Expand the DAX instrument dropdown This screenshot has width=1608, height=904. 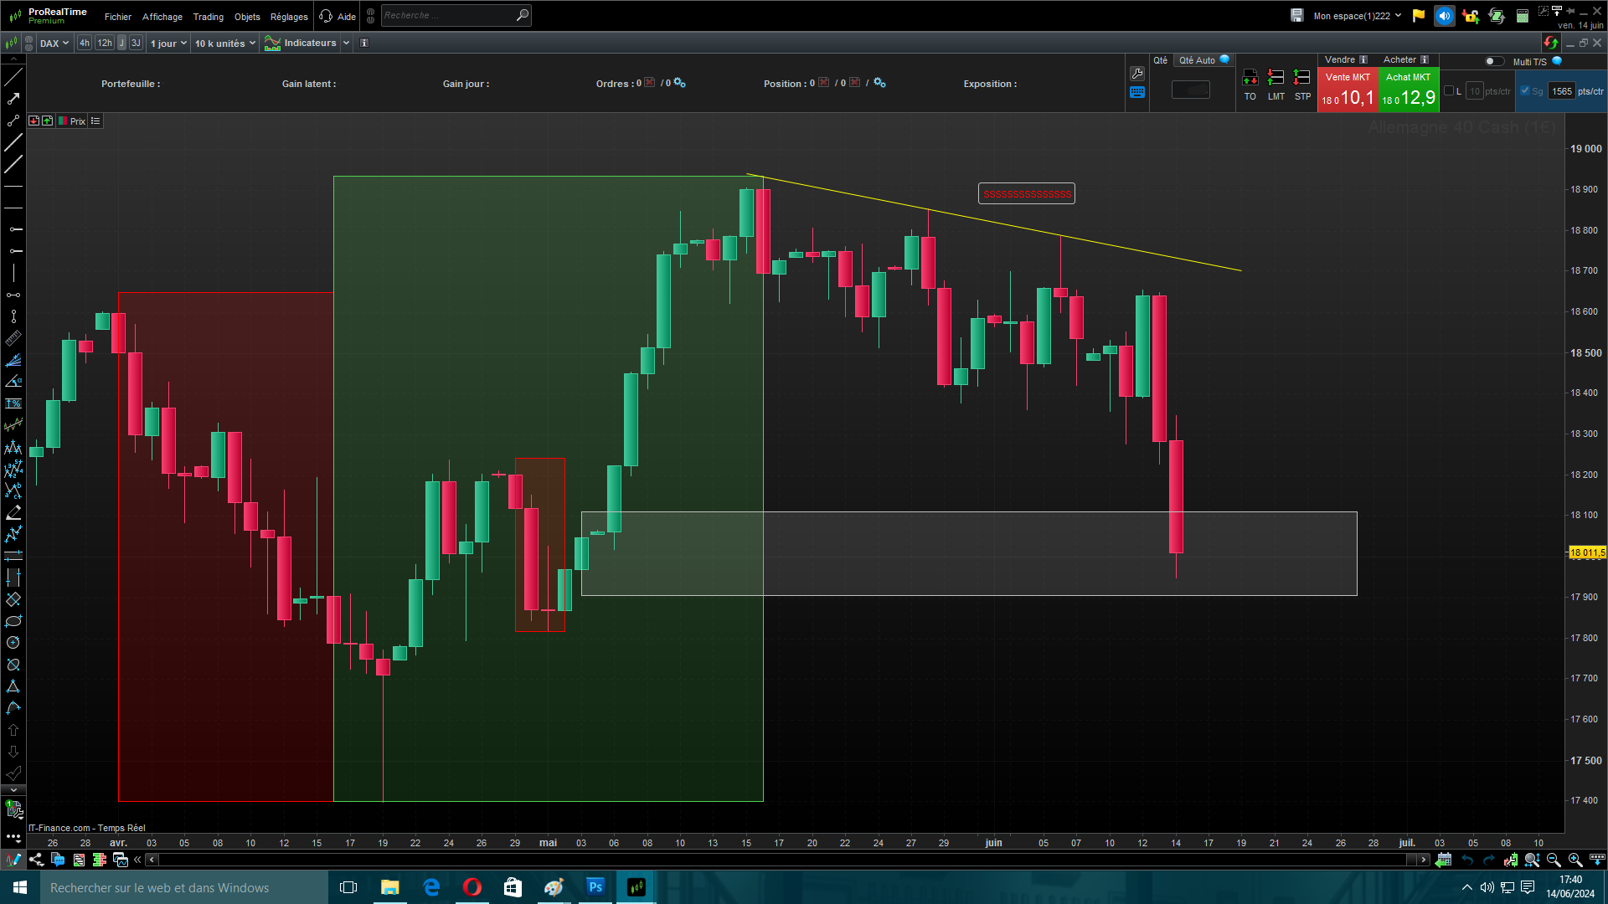pos(54,44)
